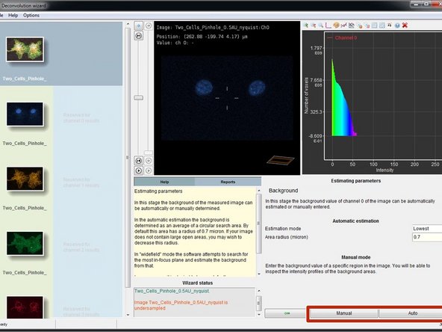This screenshot has height=332, width=442.
Task: Click the skip-to-end button below the top slider button
Action: point(138,36)
